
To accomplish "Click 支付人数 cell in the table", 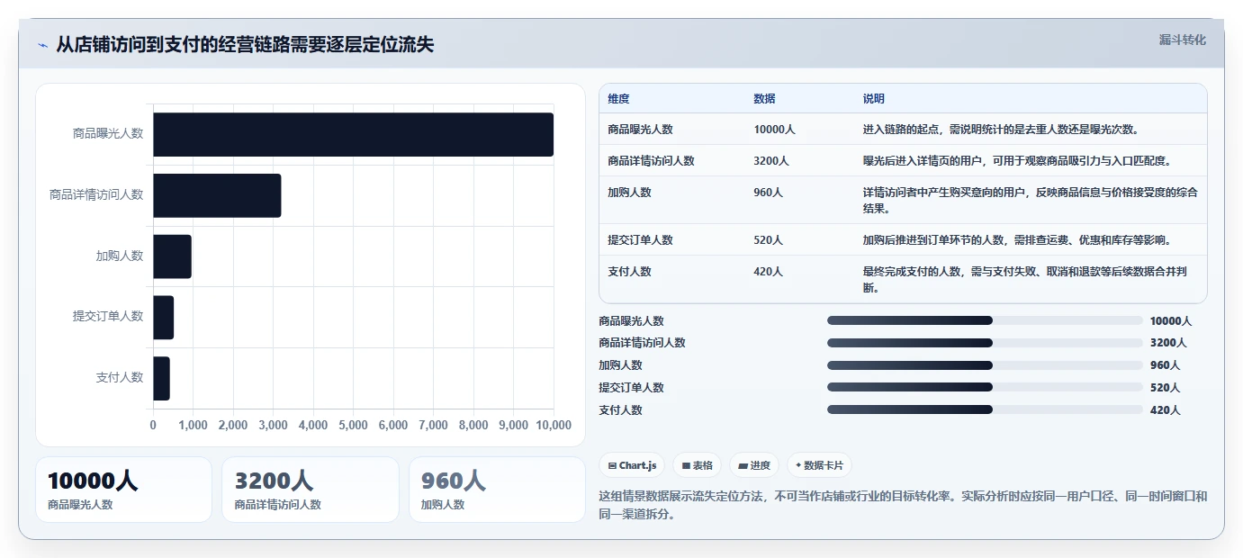I will [629, 272].
